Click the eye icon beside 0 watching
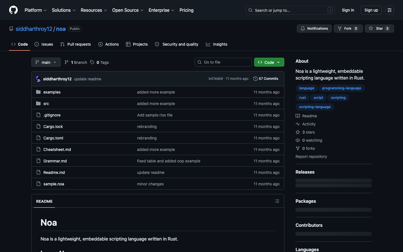The image size is (403, 252). tap(298, 140)
